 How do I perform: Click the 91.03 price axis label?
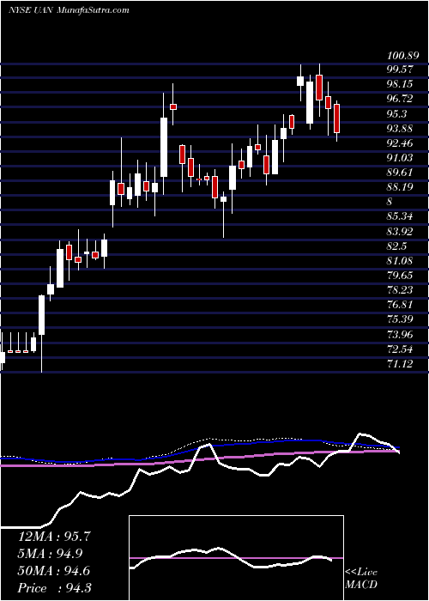click(400, 158)
